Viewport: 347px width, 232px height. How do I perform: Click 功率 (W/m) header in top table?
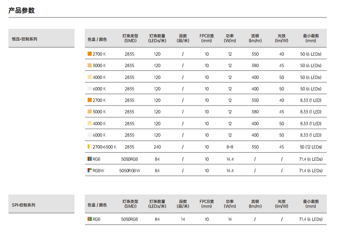pos(230,38)
